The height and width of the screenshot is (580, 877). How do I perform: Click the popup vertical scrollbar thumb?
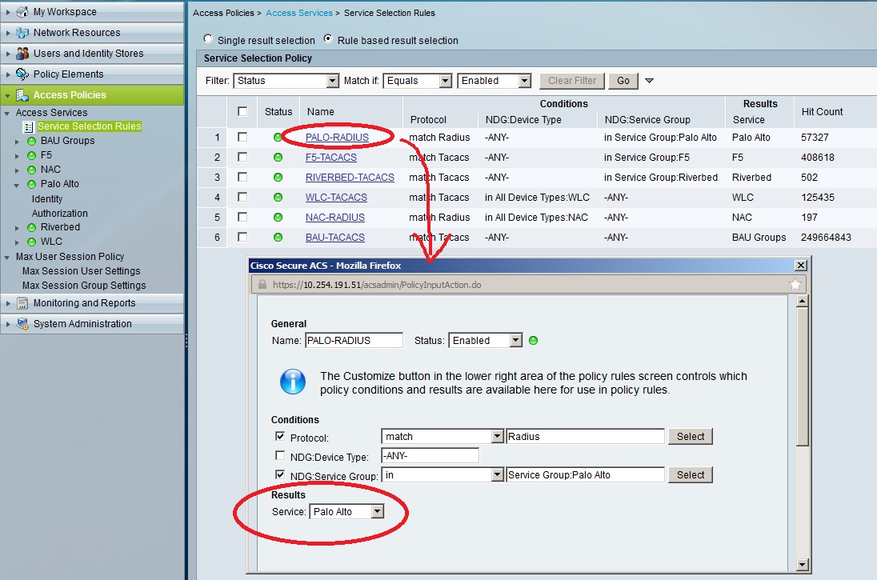(x=802, y=377)
